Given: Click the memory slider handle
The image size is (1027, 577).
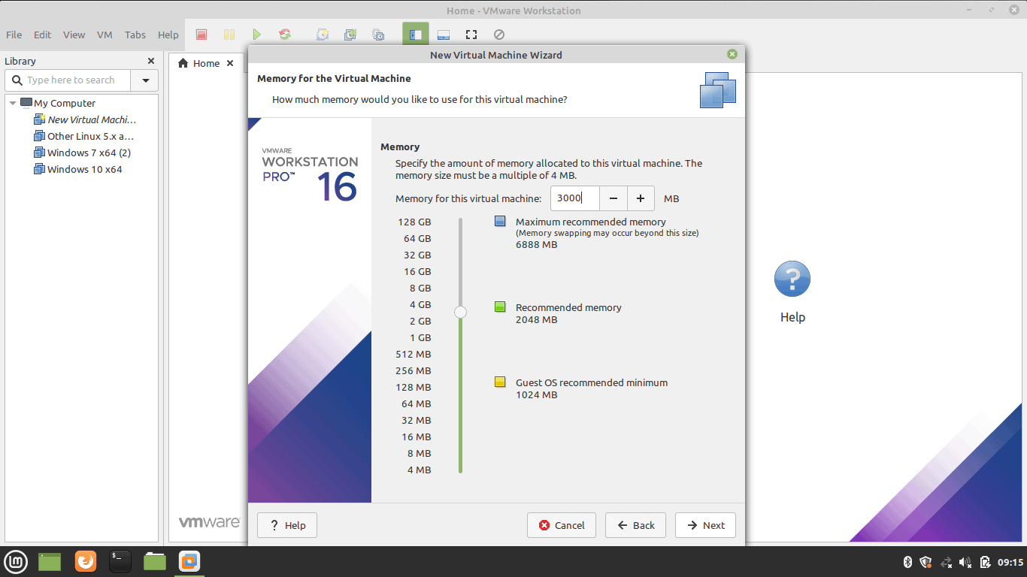Looking at the screenshot, I should point(460,312).
